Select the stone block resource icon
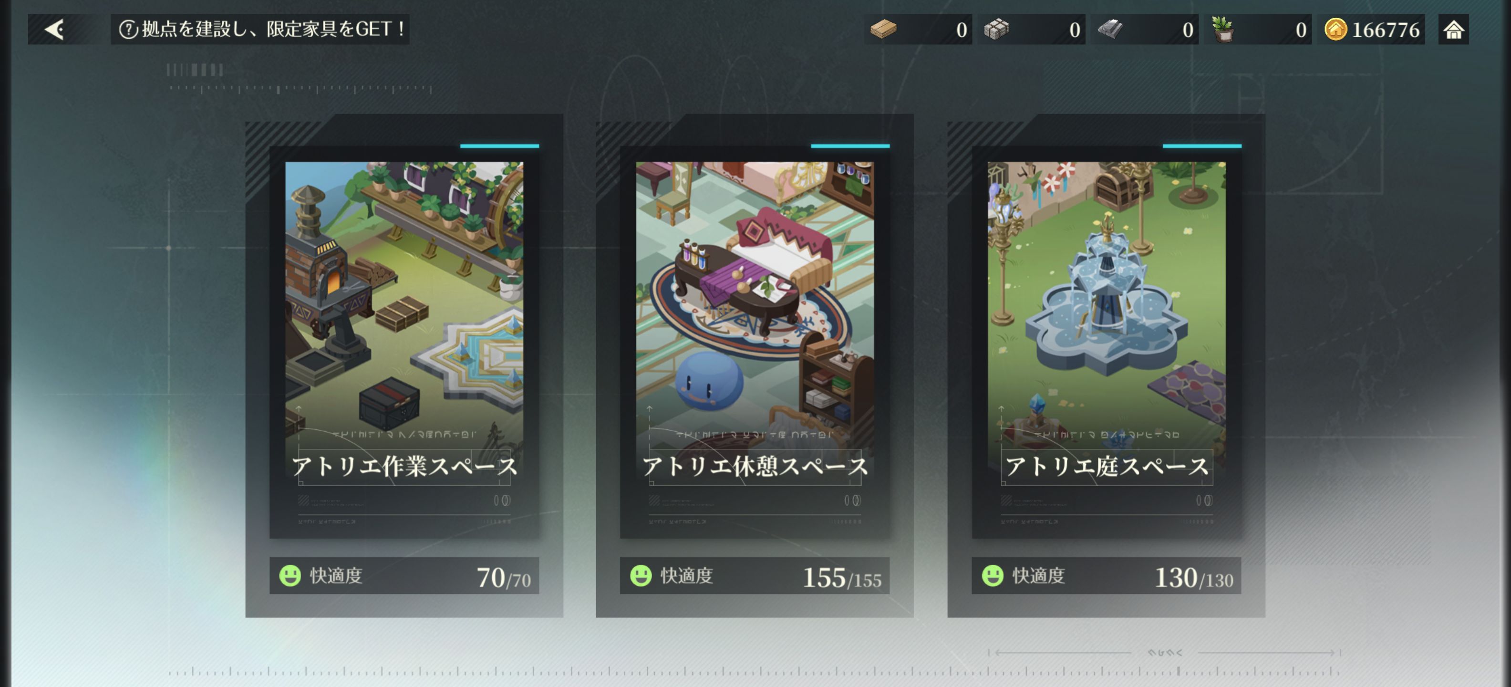The width and height of the screenshot is (1511, 687). 996,29
